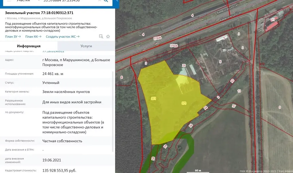
Task: Click the magnifier search icon
Action: coord(106,1)
